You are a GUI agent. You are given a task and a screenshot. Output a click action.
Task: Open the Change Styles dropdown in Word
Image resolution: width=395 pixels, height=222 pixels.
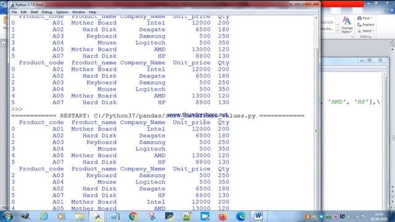tap(347, 30)
